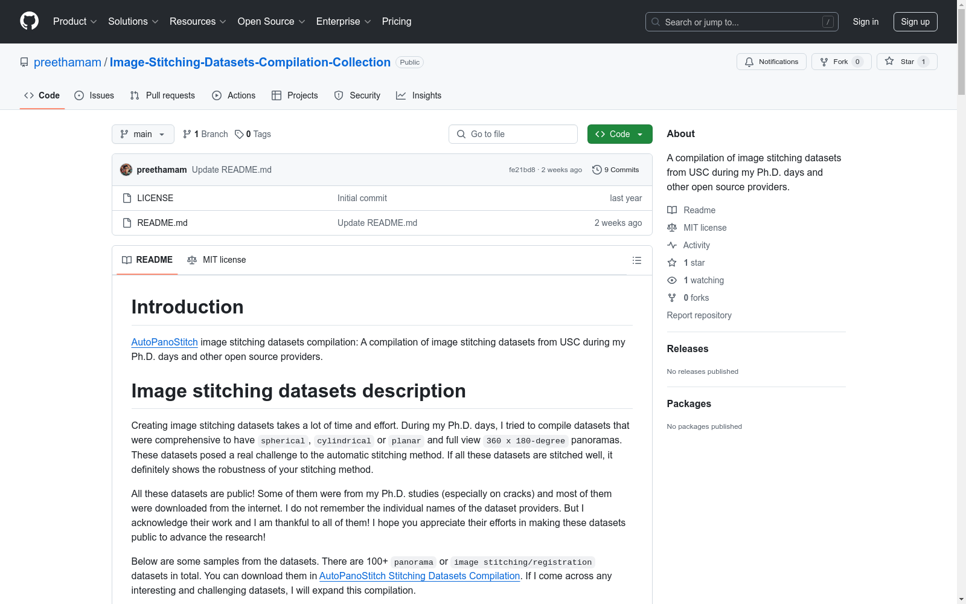The width and height of the screenshot is (966, 604).
Task: Select the MIT license tab in file viewer
Action: (x=217, y=260)
